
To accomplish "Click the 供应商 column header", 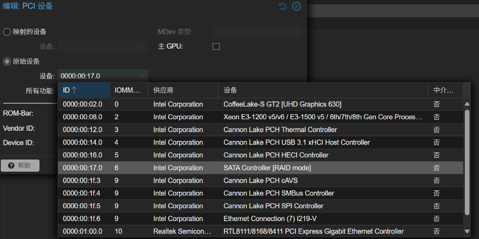I will tap(183, 90).
